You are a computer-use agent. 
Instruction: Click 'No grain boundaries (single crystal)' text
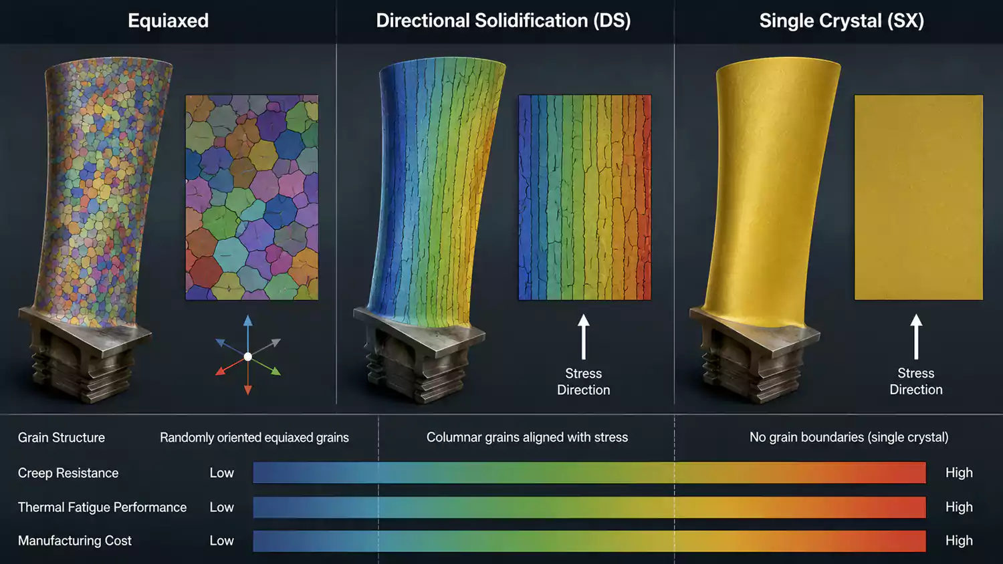pos(849,438)
